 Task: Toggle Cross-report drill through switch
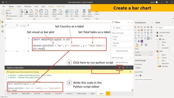(x=139, y=68)
